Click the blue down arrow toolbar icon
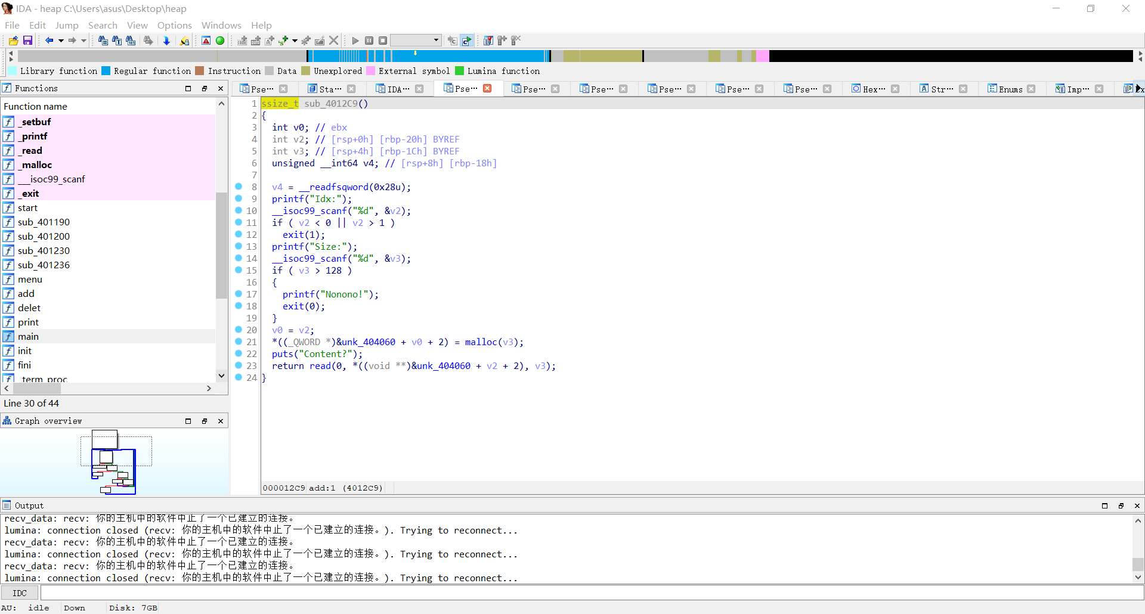Screen dimensions: 1145x614 (166, 41)
